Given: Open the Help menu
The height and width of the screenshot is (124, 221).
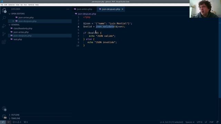Looking at the screenshot, I should click(x=37, y=5).
